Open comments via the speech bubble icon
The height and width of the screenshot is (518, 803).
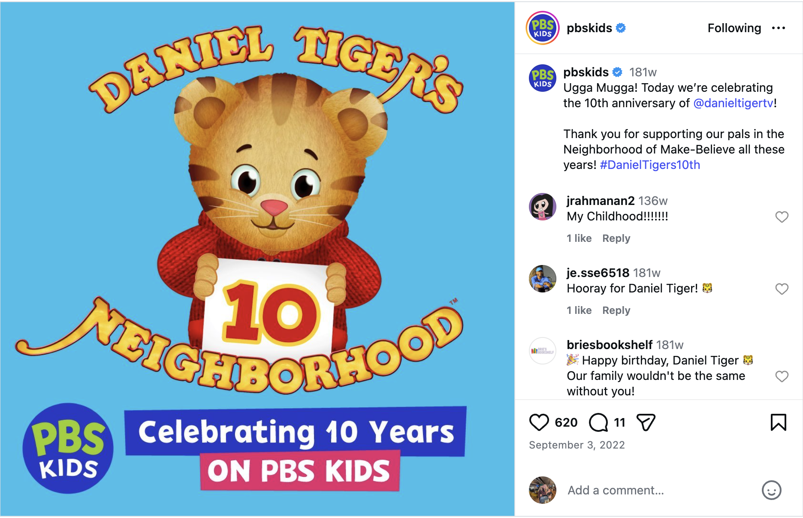click(598, 422)
